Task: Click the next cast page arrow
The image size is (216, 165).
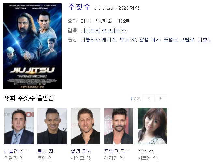Action: click(161, 98)
